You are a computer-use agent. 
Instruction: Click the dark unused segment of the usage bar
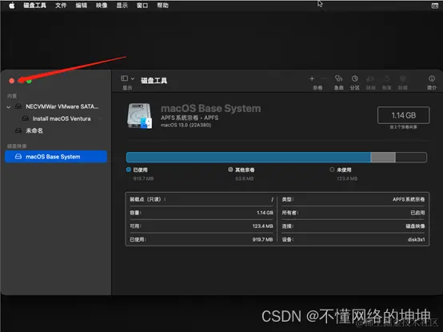[411, 157]
